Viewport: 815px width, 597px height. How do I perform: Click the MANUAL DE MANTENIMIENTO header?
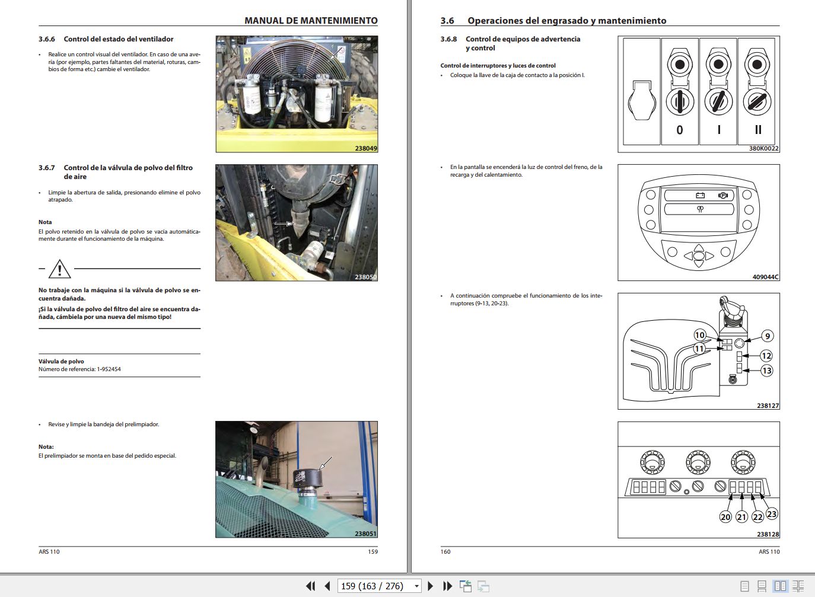pos(311,20)
